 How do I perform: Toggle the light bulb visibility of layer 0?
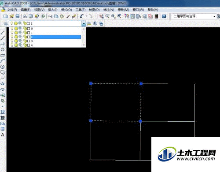12,29
